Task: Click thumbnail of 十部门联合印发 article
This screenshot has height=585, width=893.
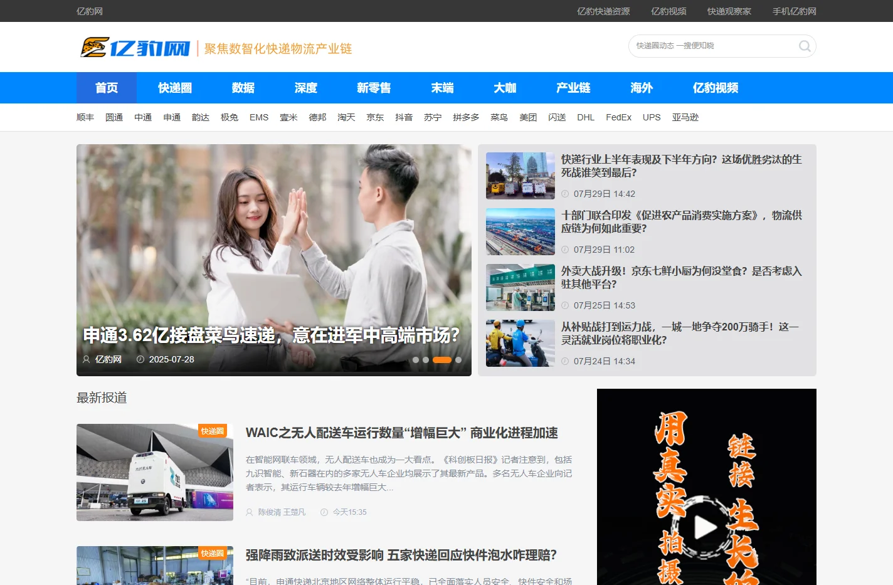Action: [520, 231]
